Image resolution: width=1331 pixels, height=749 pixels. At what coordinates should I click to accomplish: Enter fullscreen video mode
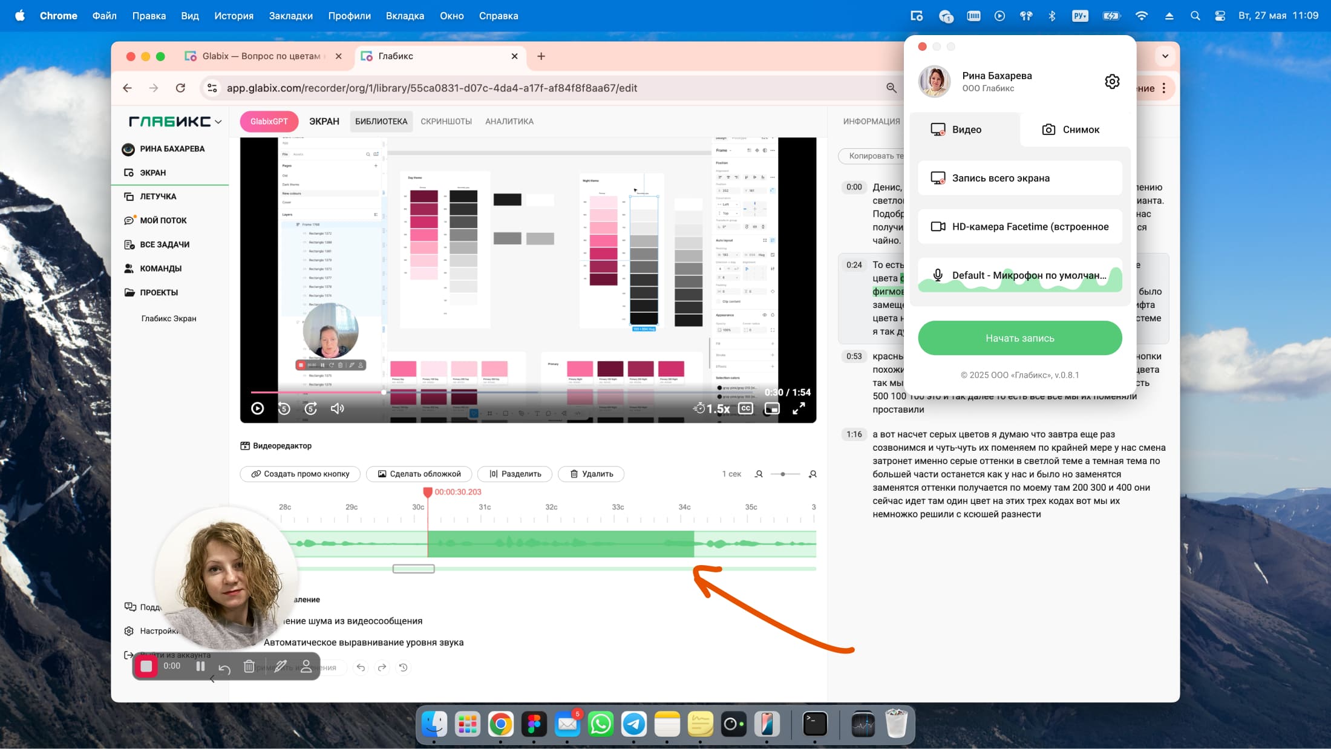point(799,408)
